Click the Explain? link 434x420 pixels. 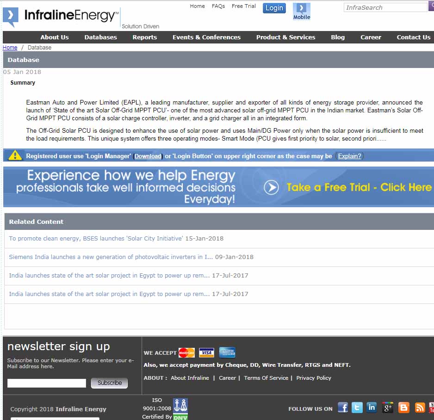click(x=350, y=156)
